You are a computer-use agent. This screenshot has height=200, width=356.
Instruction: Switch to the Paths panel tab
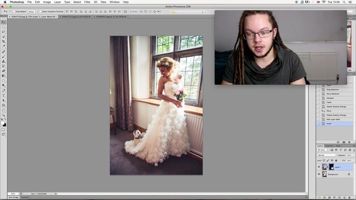(x=338, y=146)
